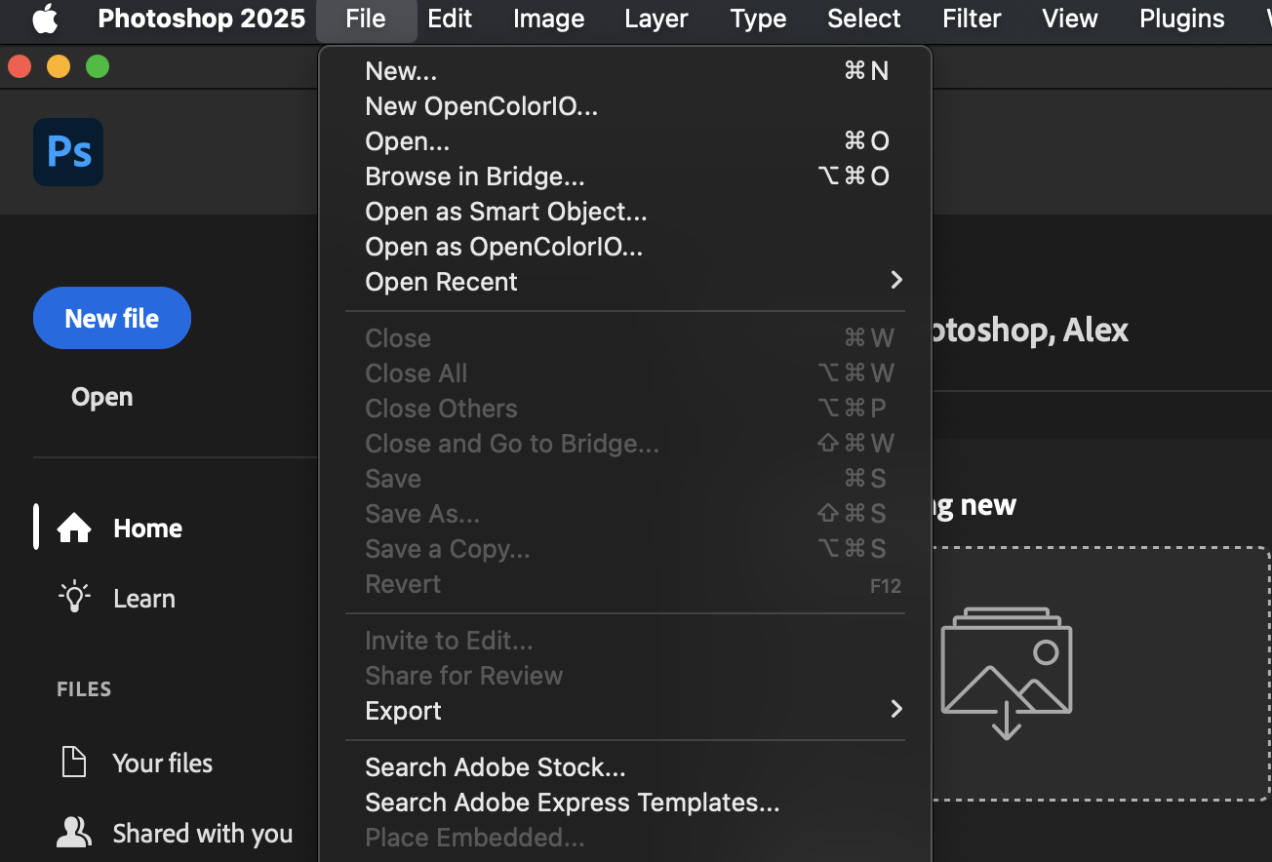The width and height of the screenshot is (1272, 862).
Task: Click the Learn lightbulb icon
Action: click(74, 598)
